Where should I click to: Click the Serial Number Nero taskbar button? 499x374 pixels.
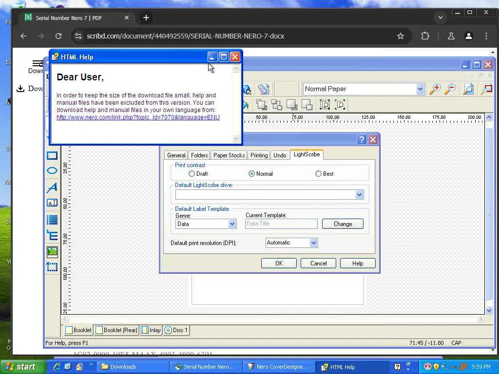206,367
